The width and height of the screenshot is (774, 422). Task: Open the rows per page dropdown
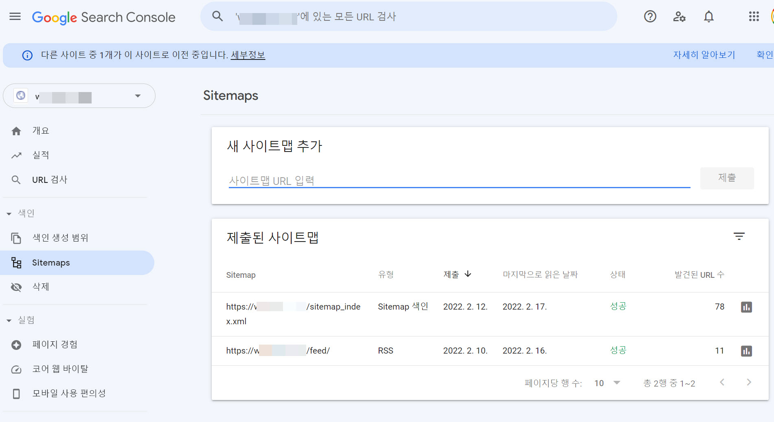tap(607, 383)
